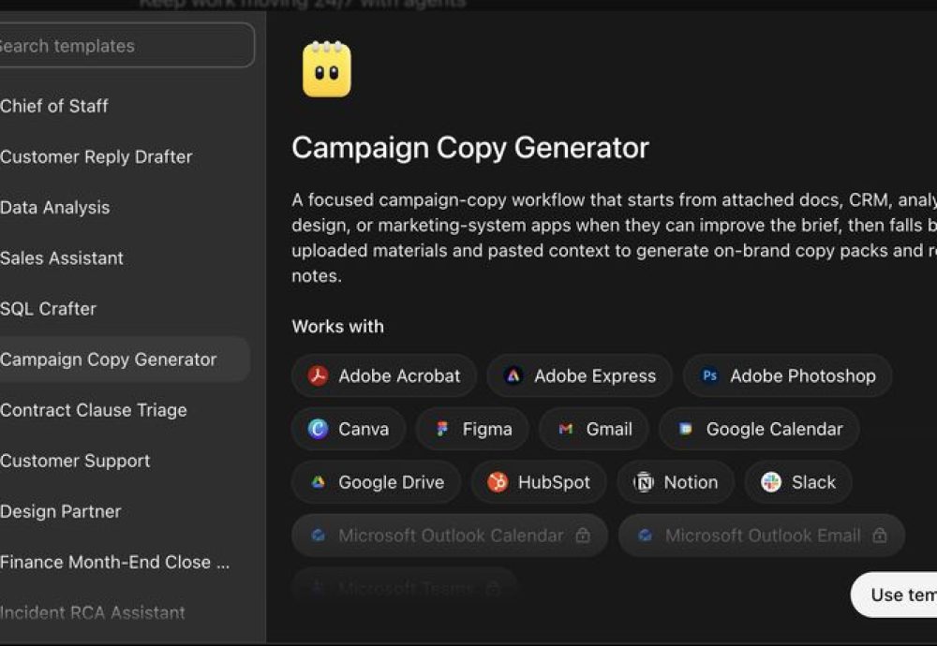Click the template description paragraph

[x=615, y=238]
